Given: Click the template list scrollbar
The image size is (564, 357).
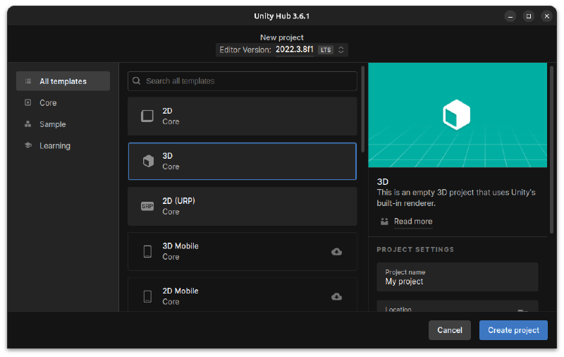Looking at the screenshot, I should point(363,109).
